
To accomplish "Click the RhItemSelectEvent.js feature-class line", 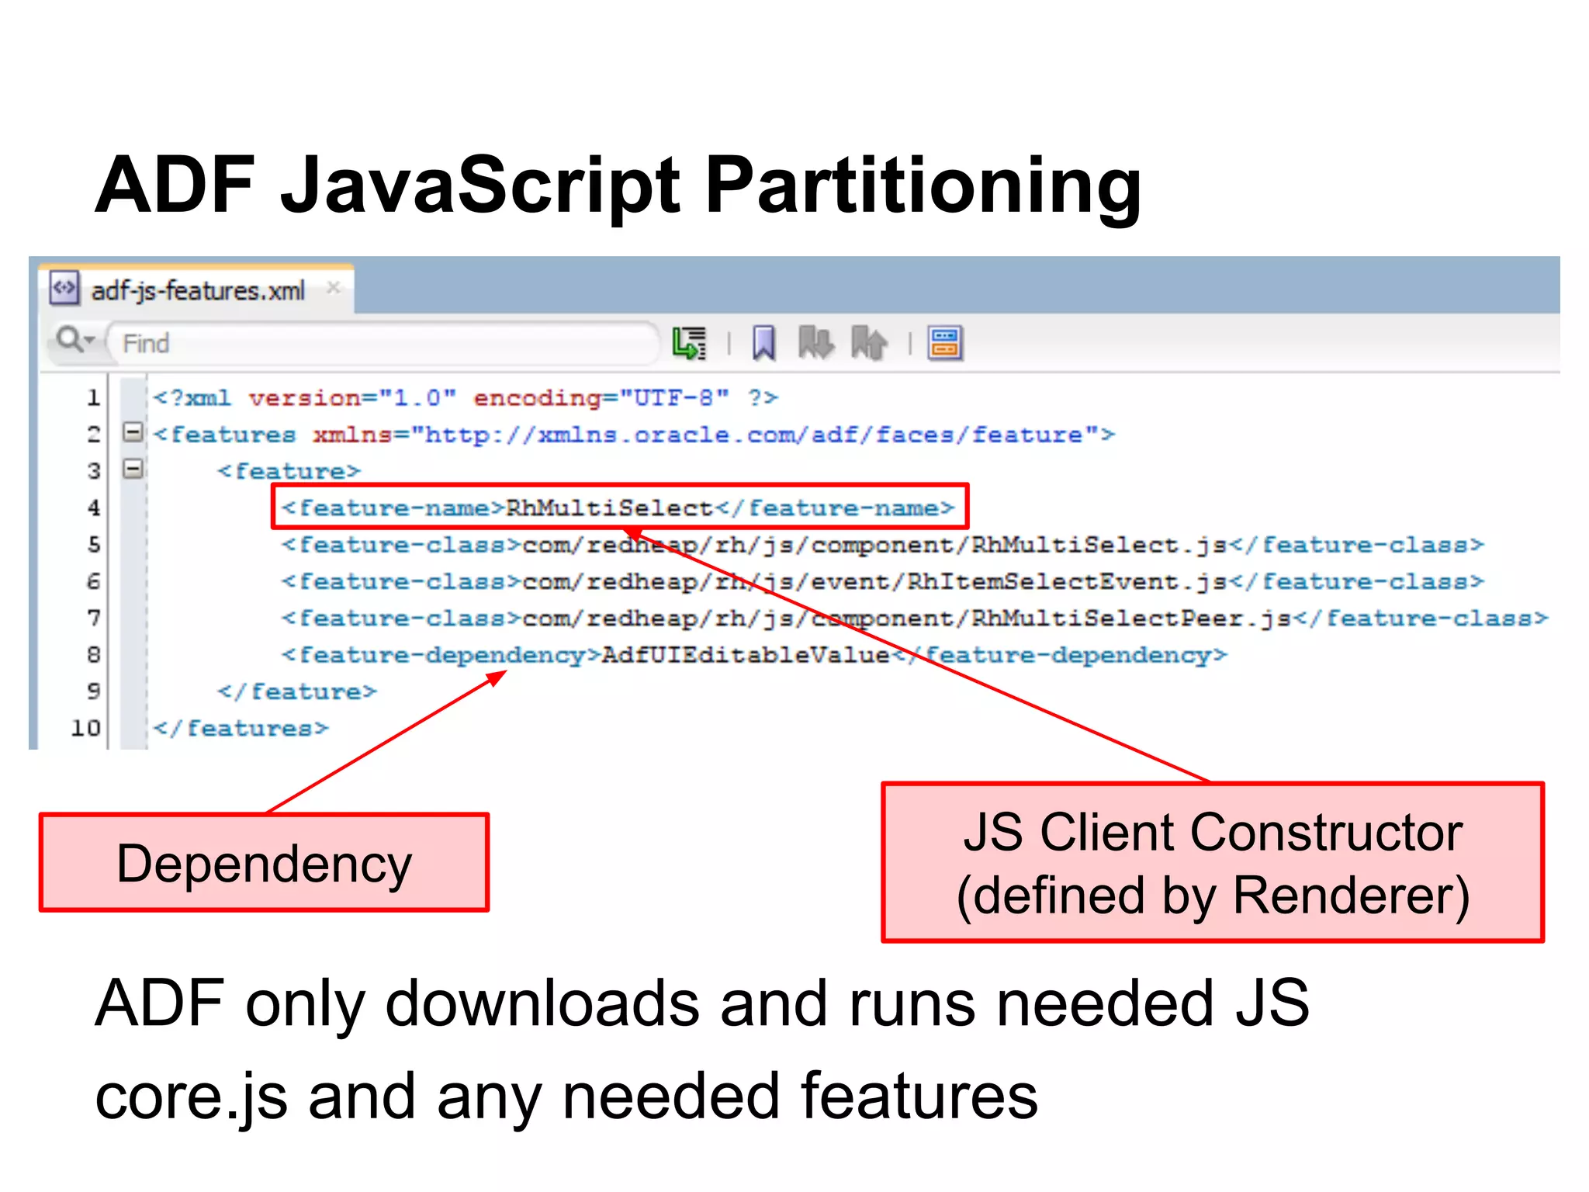I will click(882, 581).
